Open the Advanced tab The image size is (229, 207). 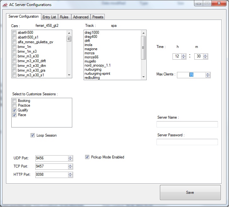click(81, 17)
